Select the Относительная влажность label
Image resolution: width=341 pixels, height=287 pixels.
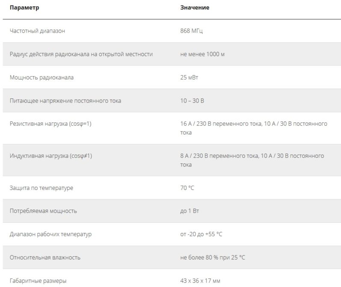tap(45, 257)
